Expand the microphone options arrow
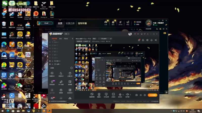 click(123, 95)
